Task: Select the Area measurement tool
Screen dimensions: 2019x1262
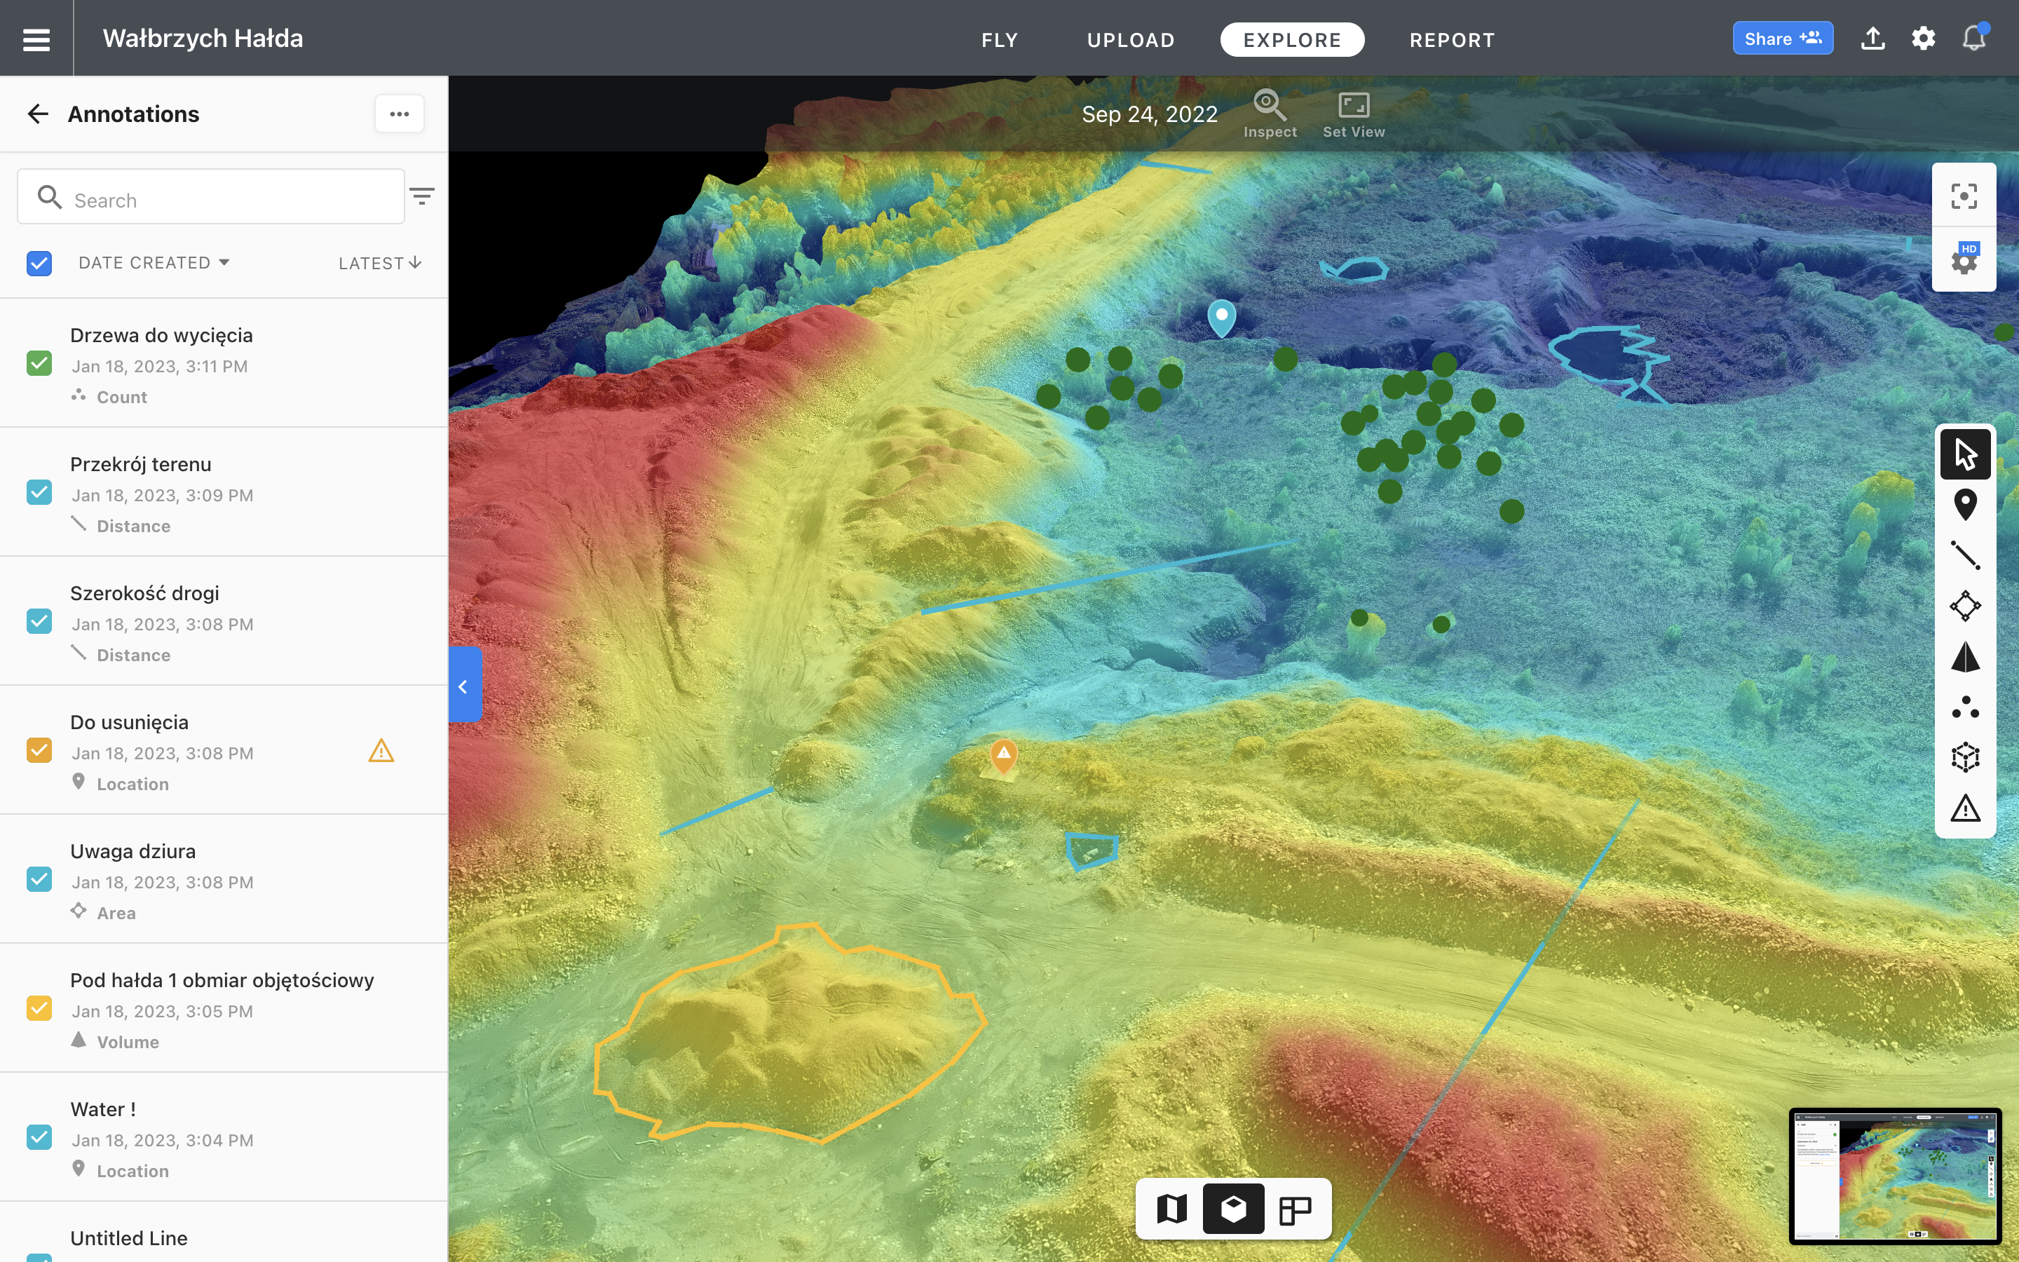Action: [1965, 606]
